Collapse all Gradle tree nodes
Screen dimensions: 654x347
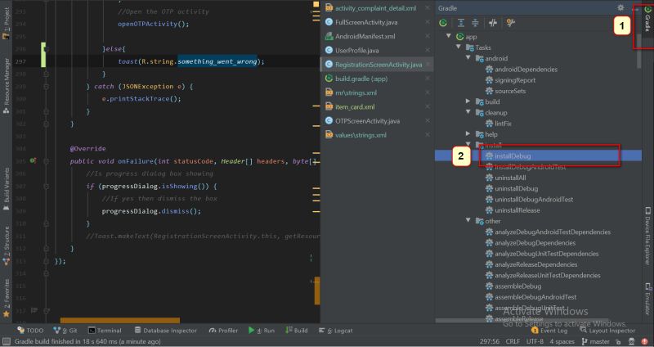(x=475, y=23)
